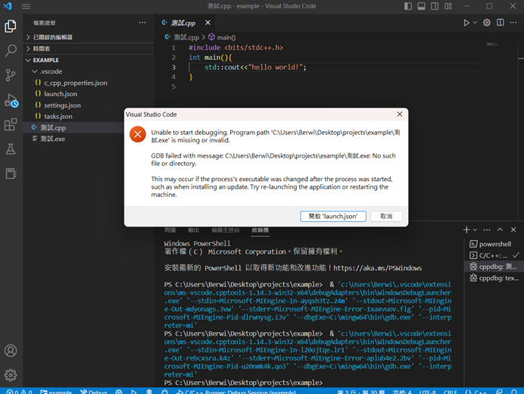524x394 pixels.
Task: Open the notebook-style icon in activity bar
Action: point(11,174)
